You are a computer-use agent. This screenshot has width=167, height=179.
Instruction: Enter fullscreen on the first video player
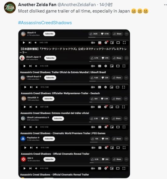click(x=124, y=43)
